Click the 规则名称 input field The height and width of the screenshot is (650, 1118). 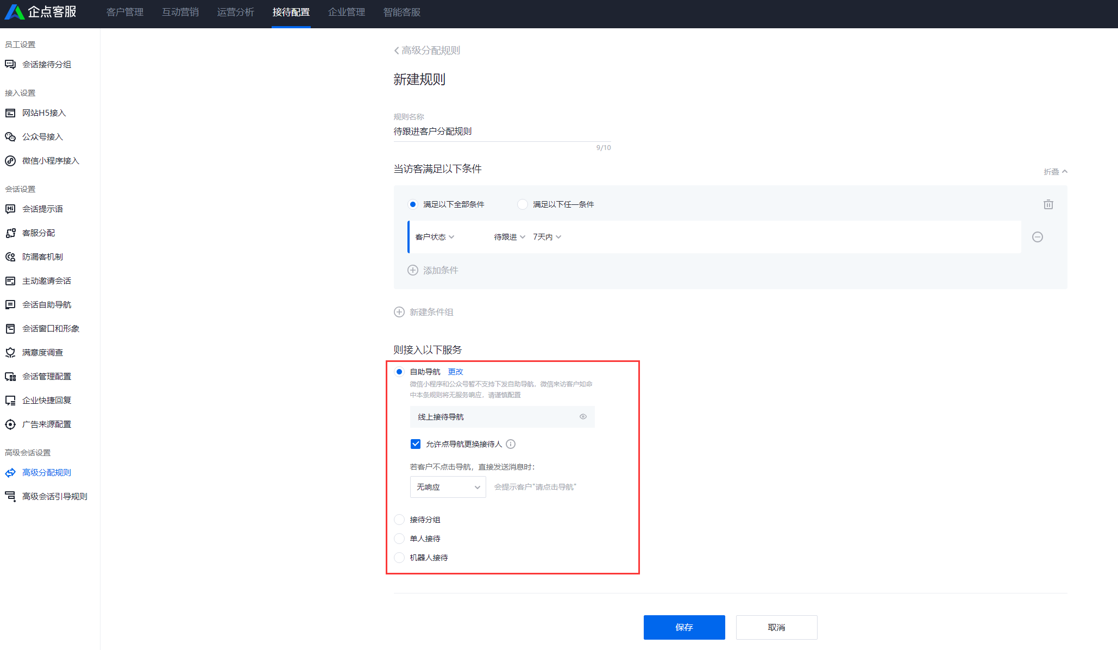click(503, 132)
